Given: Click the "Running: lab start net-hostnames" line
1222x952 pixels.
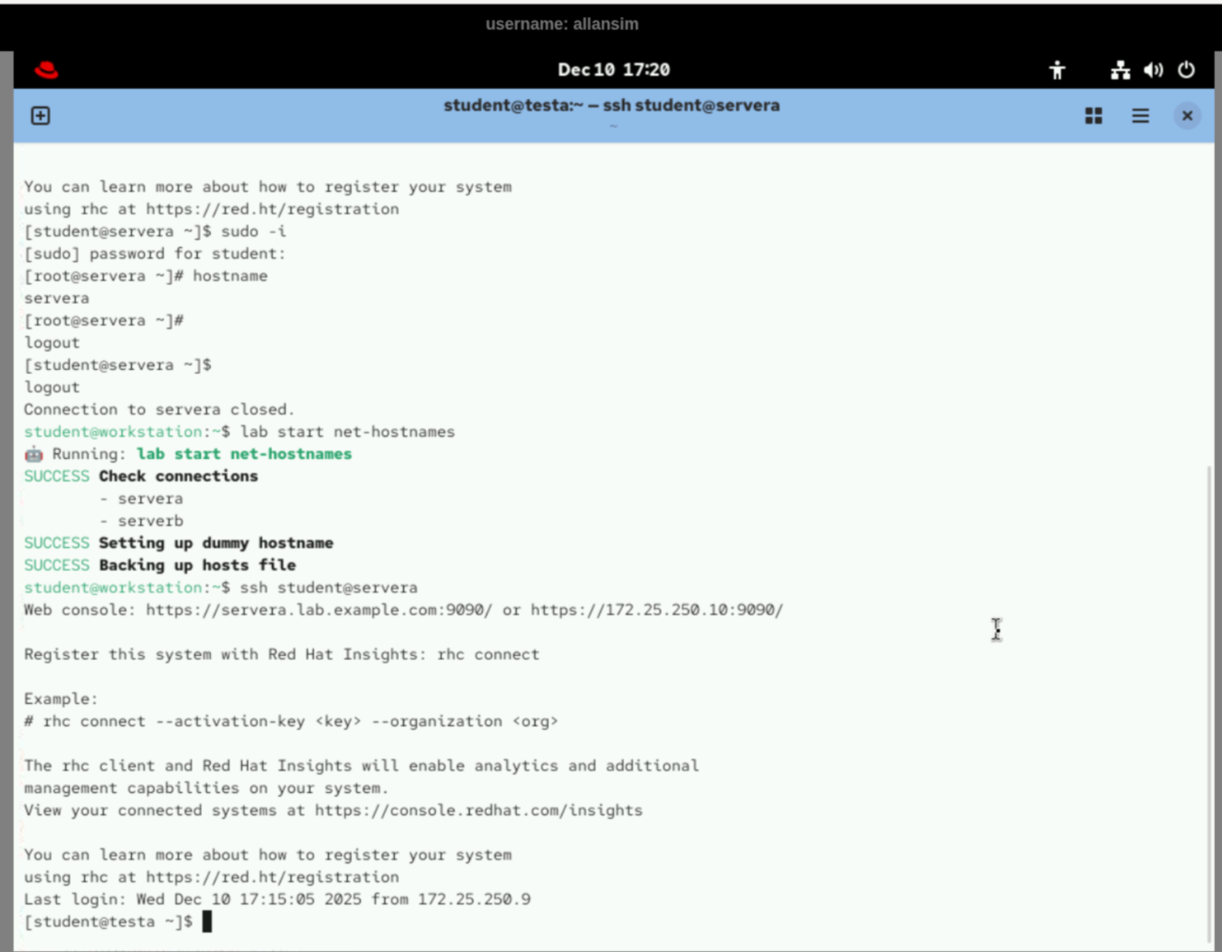Looking at the screenshot, I should pyautogui.click(x=188, y=454).
